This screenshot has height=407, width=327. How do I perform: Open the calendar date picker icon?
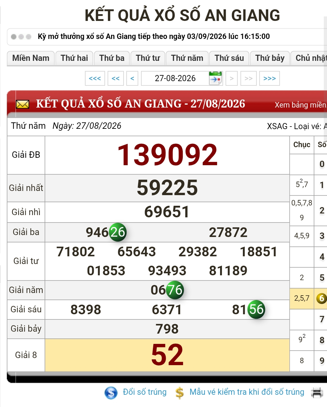(215, 78)
